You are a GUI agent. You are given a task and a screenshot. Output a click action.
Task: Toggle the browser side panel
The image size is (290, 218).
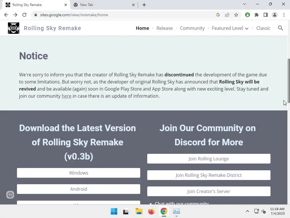tap(266, 15)
